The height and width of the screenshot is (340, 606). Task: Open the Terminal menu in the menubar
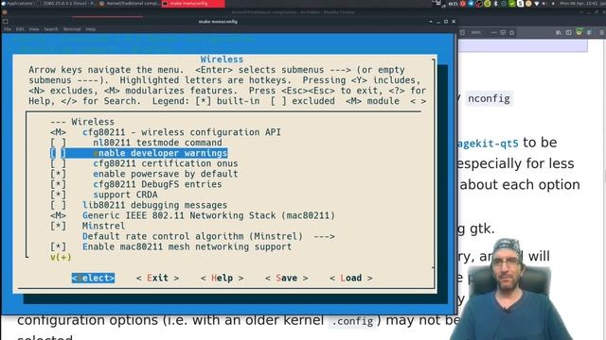[72, 29]
